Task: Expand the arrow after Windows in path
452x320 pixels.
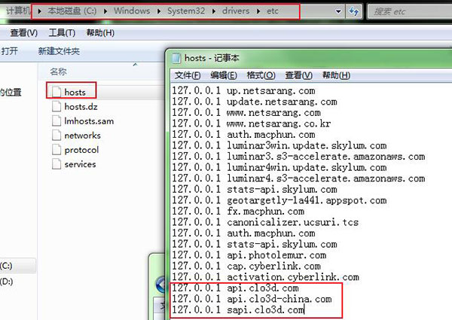Action: pos(159,11)
